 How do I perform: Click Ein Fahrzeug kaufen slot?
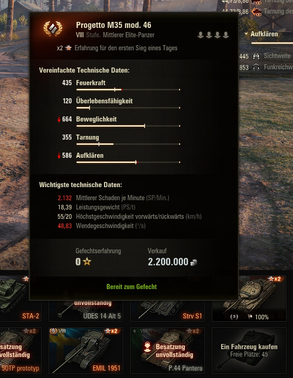(x=249, y=351)
